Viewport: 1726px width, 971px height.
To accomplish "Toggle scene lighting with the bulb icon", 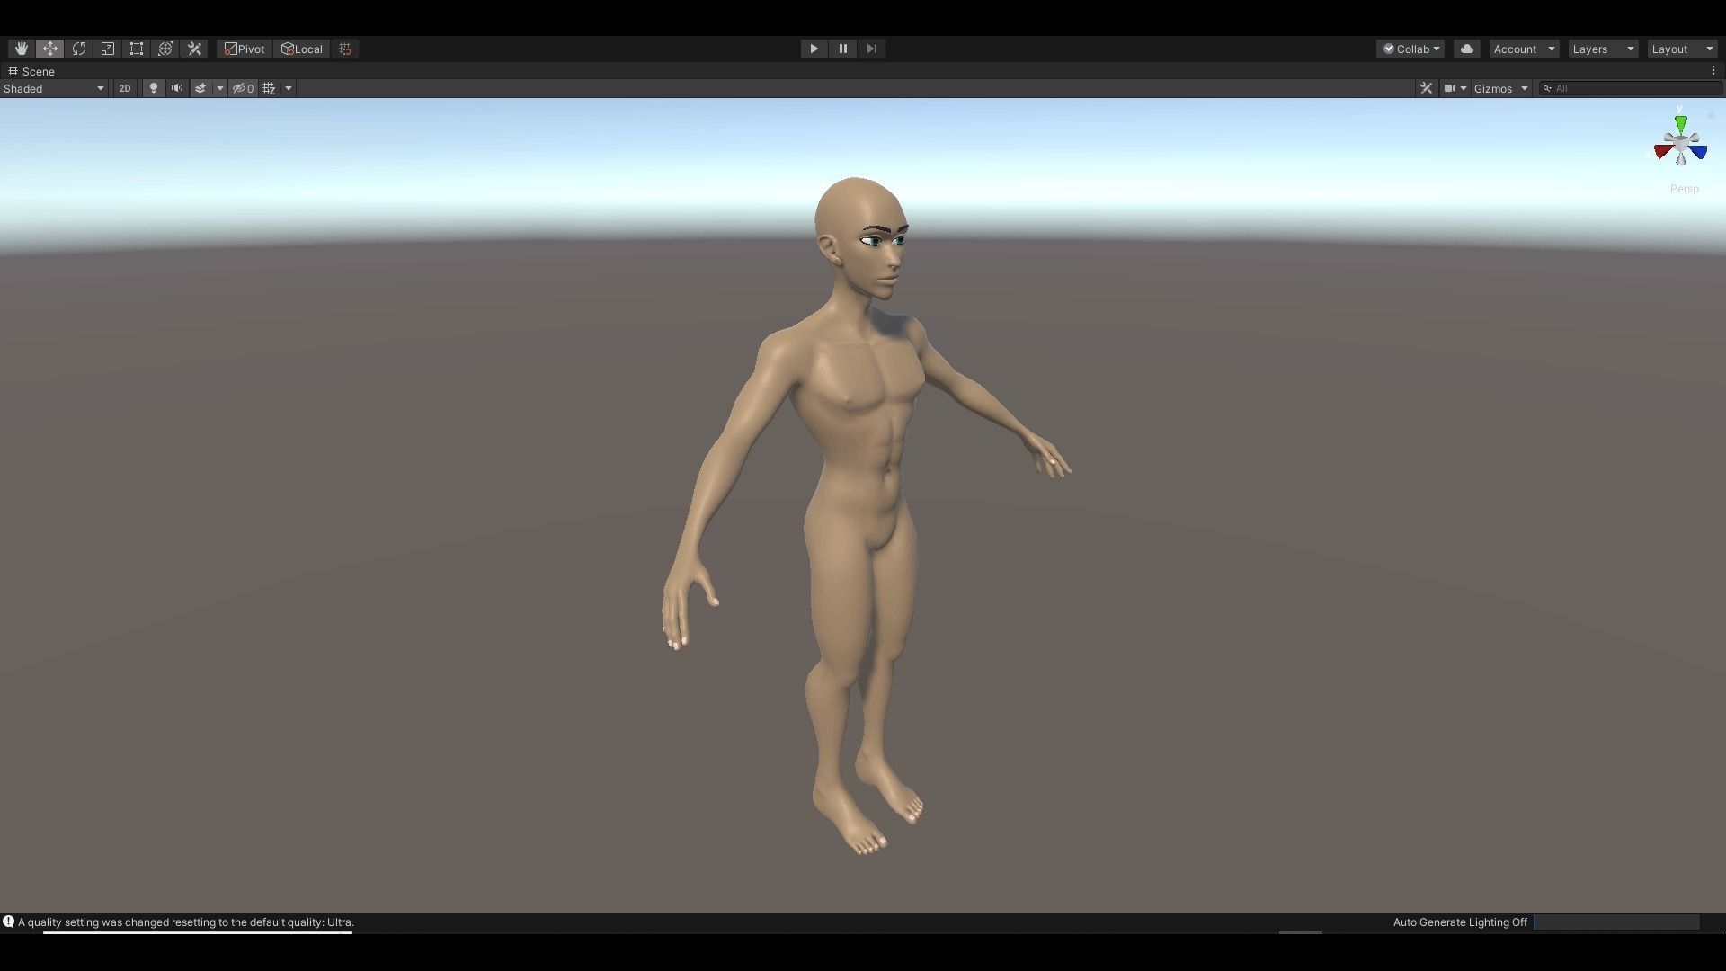I will pyautogui.click(x=154, y=88).
